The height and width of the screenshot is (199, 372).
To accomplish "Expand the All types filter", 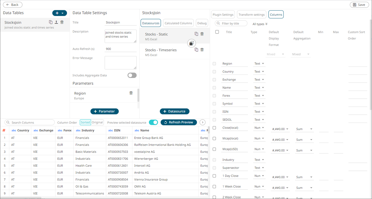I will pos(260,24).
